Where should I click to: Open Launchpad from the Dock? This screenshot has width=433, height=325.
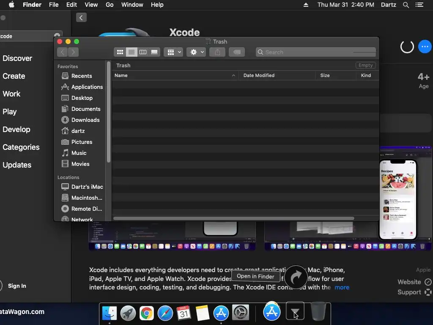pyautogui.click(x=128, y=313)
